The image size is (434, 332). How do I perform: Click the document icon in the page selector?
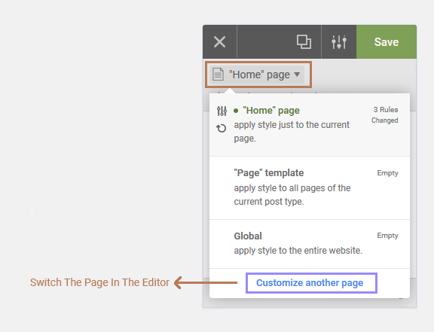(218, 75)
